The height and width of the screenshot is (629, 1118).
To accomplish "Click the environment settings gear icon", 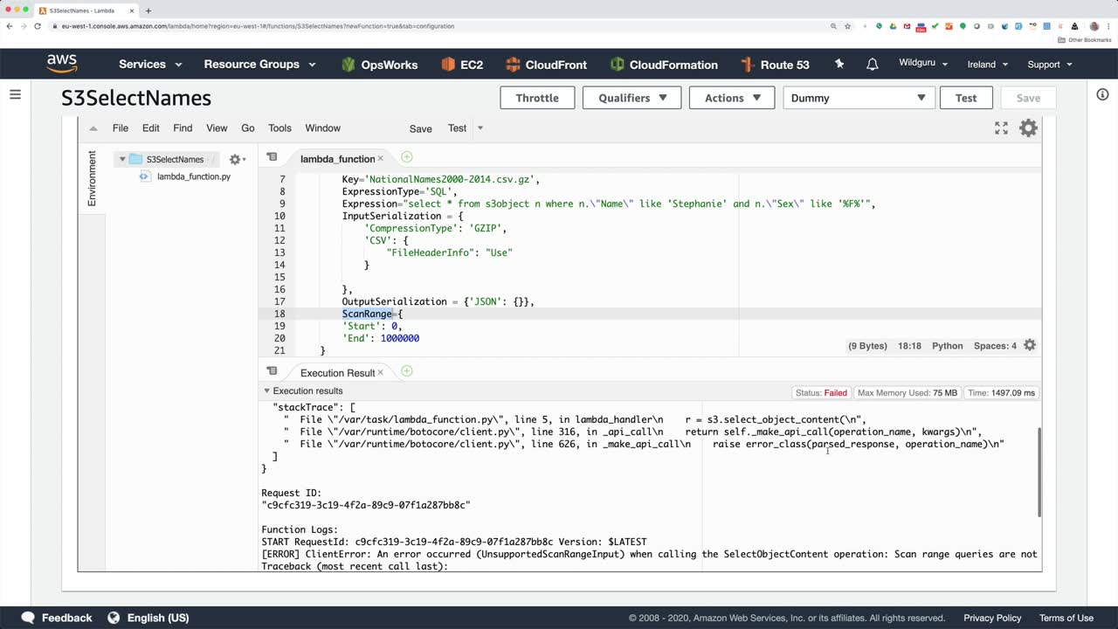I will (x=235, y=159).
